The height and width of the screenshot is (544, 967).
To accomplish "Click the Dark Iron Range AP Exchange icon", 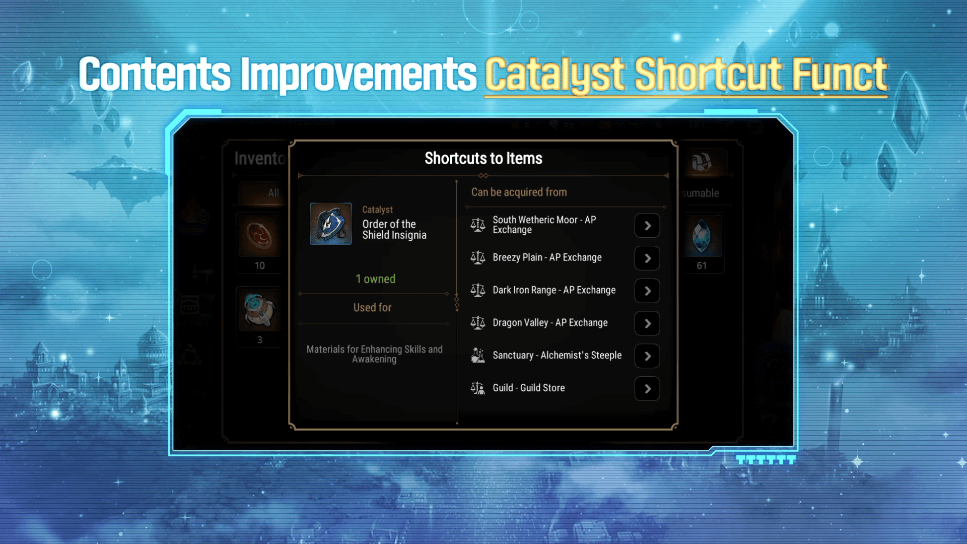I will [x=477, y=290].
